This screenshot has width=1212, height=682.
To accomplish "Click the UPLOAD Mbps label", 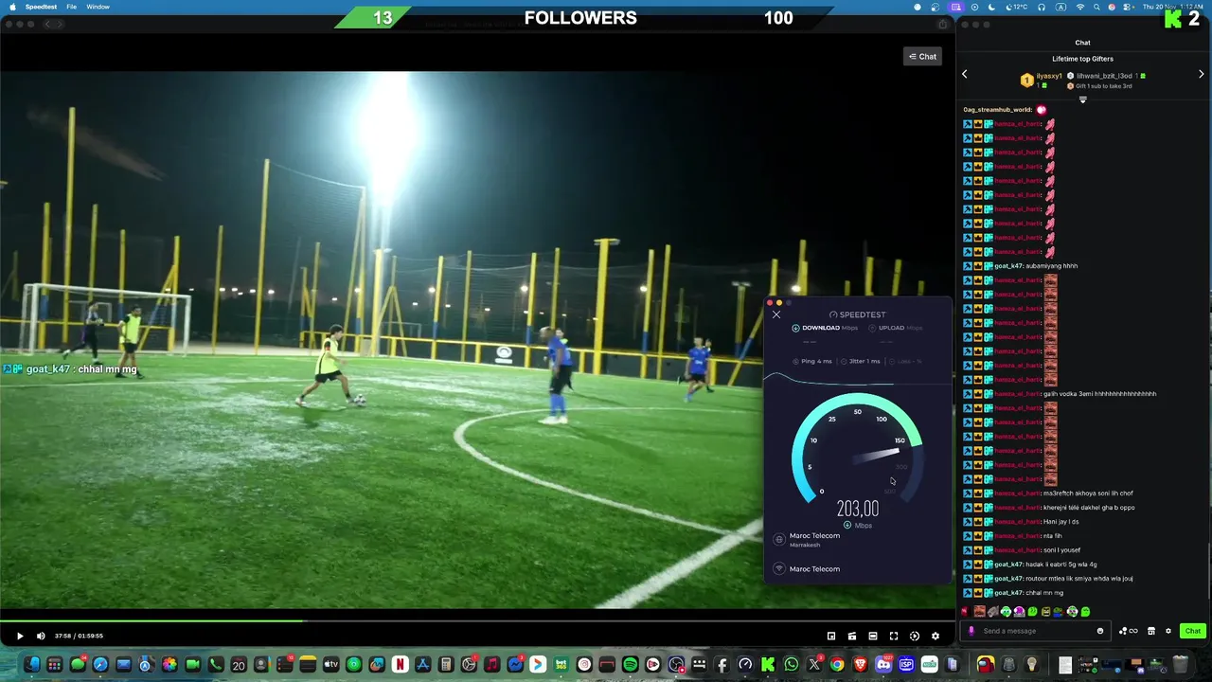I will (896, 328).
